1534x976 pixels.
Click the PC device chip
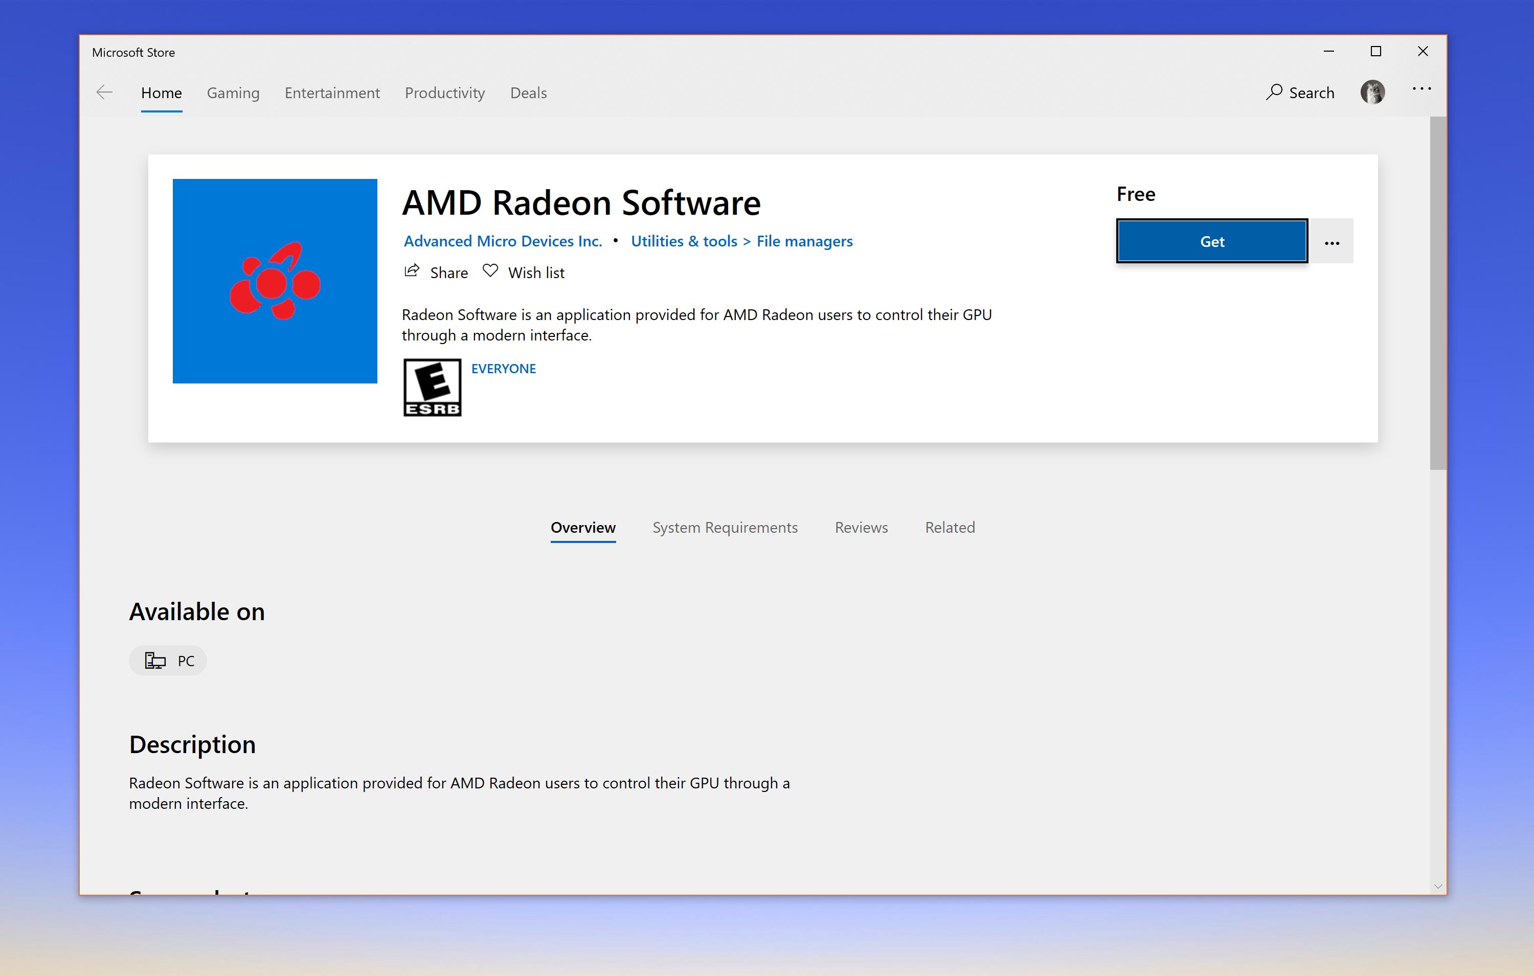pyautogui.click(x=168, y=661)
